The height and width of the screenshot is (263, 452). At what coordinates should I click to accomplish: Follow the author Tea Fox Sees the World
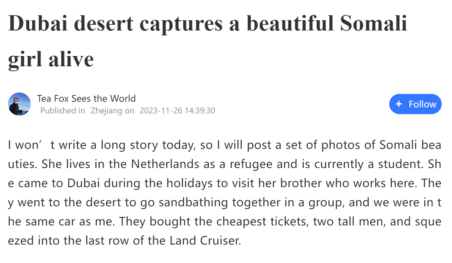415,104
